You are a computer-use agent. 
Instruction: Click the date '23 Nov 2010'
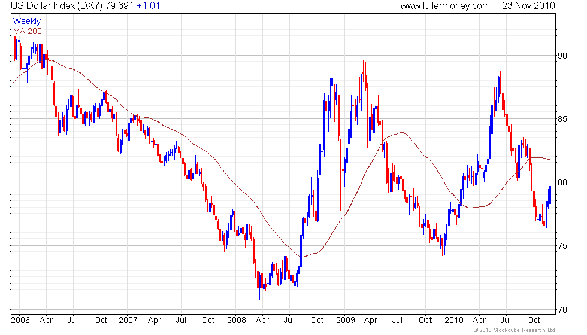tap(528, 6)
